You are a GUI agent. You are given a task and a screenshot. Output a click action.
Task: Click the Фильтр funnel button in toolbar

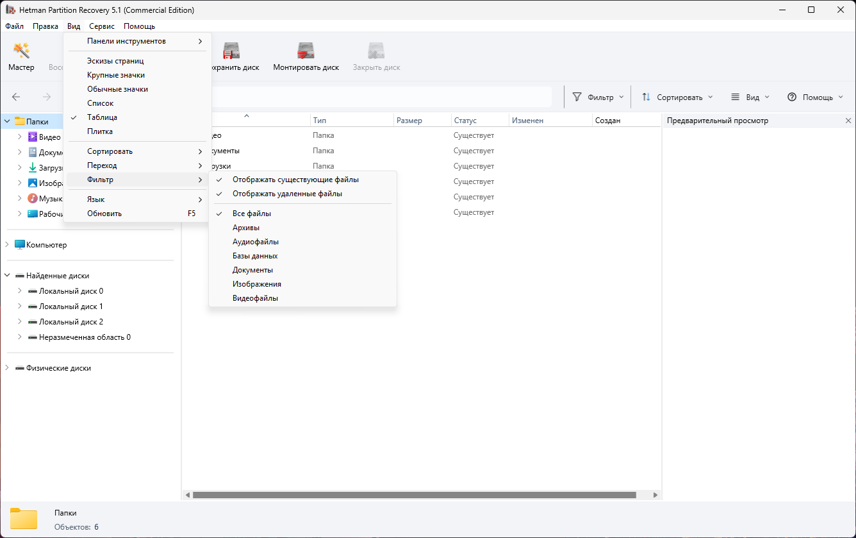click(x=597, y=97)
